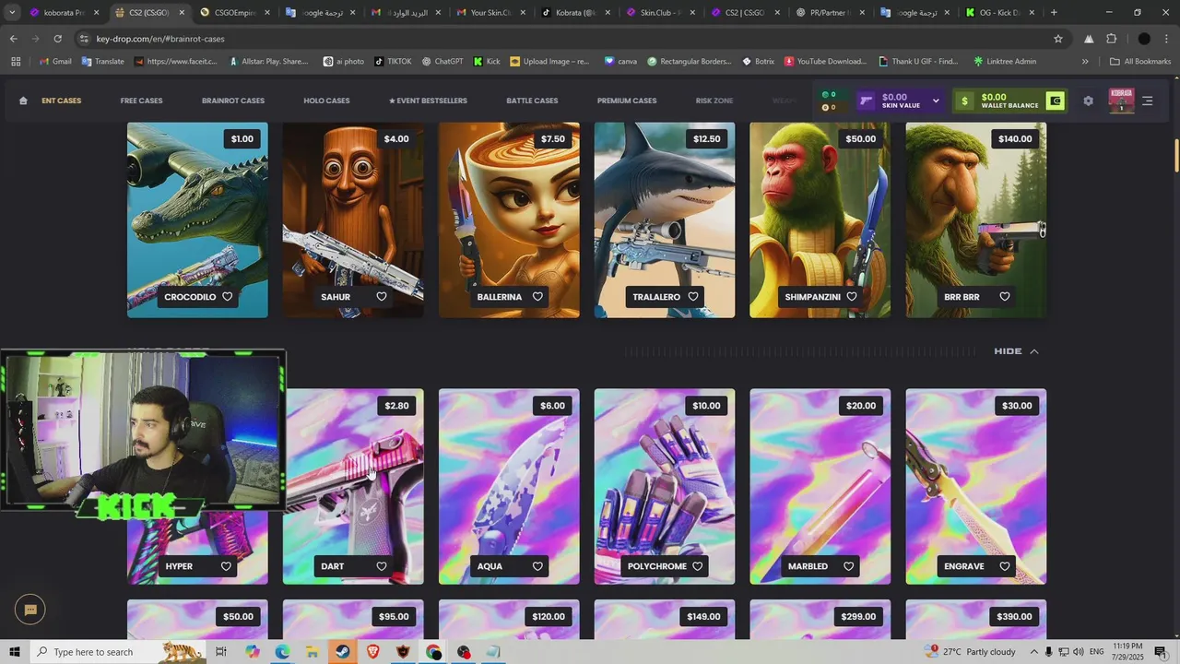Favorite the AQUA case with heart icon
Screen dimensions: 1180x664
537,566
